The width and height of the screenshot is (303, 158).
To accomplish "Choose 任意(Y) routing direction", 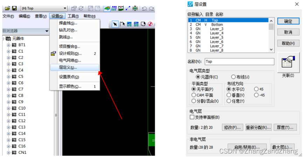I will coord(229,101).
